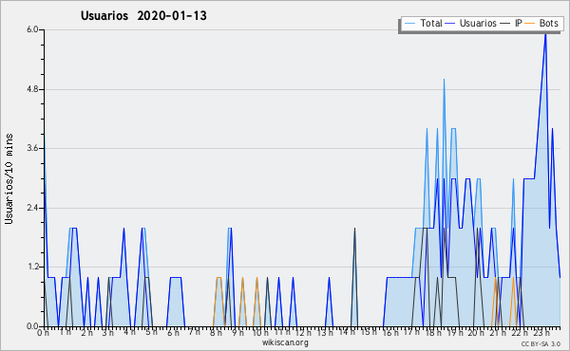Click the dark blue Usuarios legend line
This screenshot has width=570, height=351.
[x=450, y=23]
